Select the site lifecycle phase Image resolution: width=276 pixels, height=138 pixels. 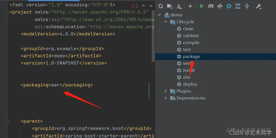click(186, 77)
